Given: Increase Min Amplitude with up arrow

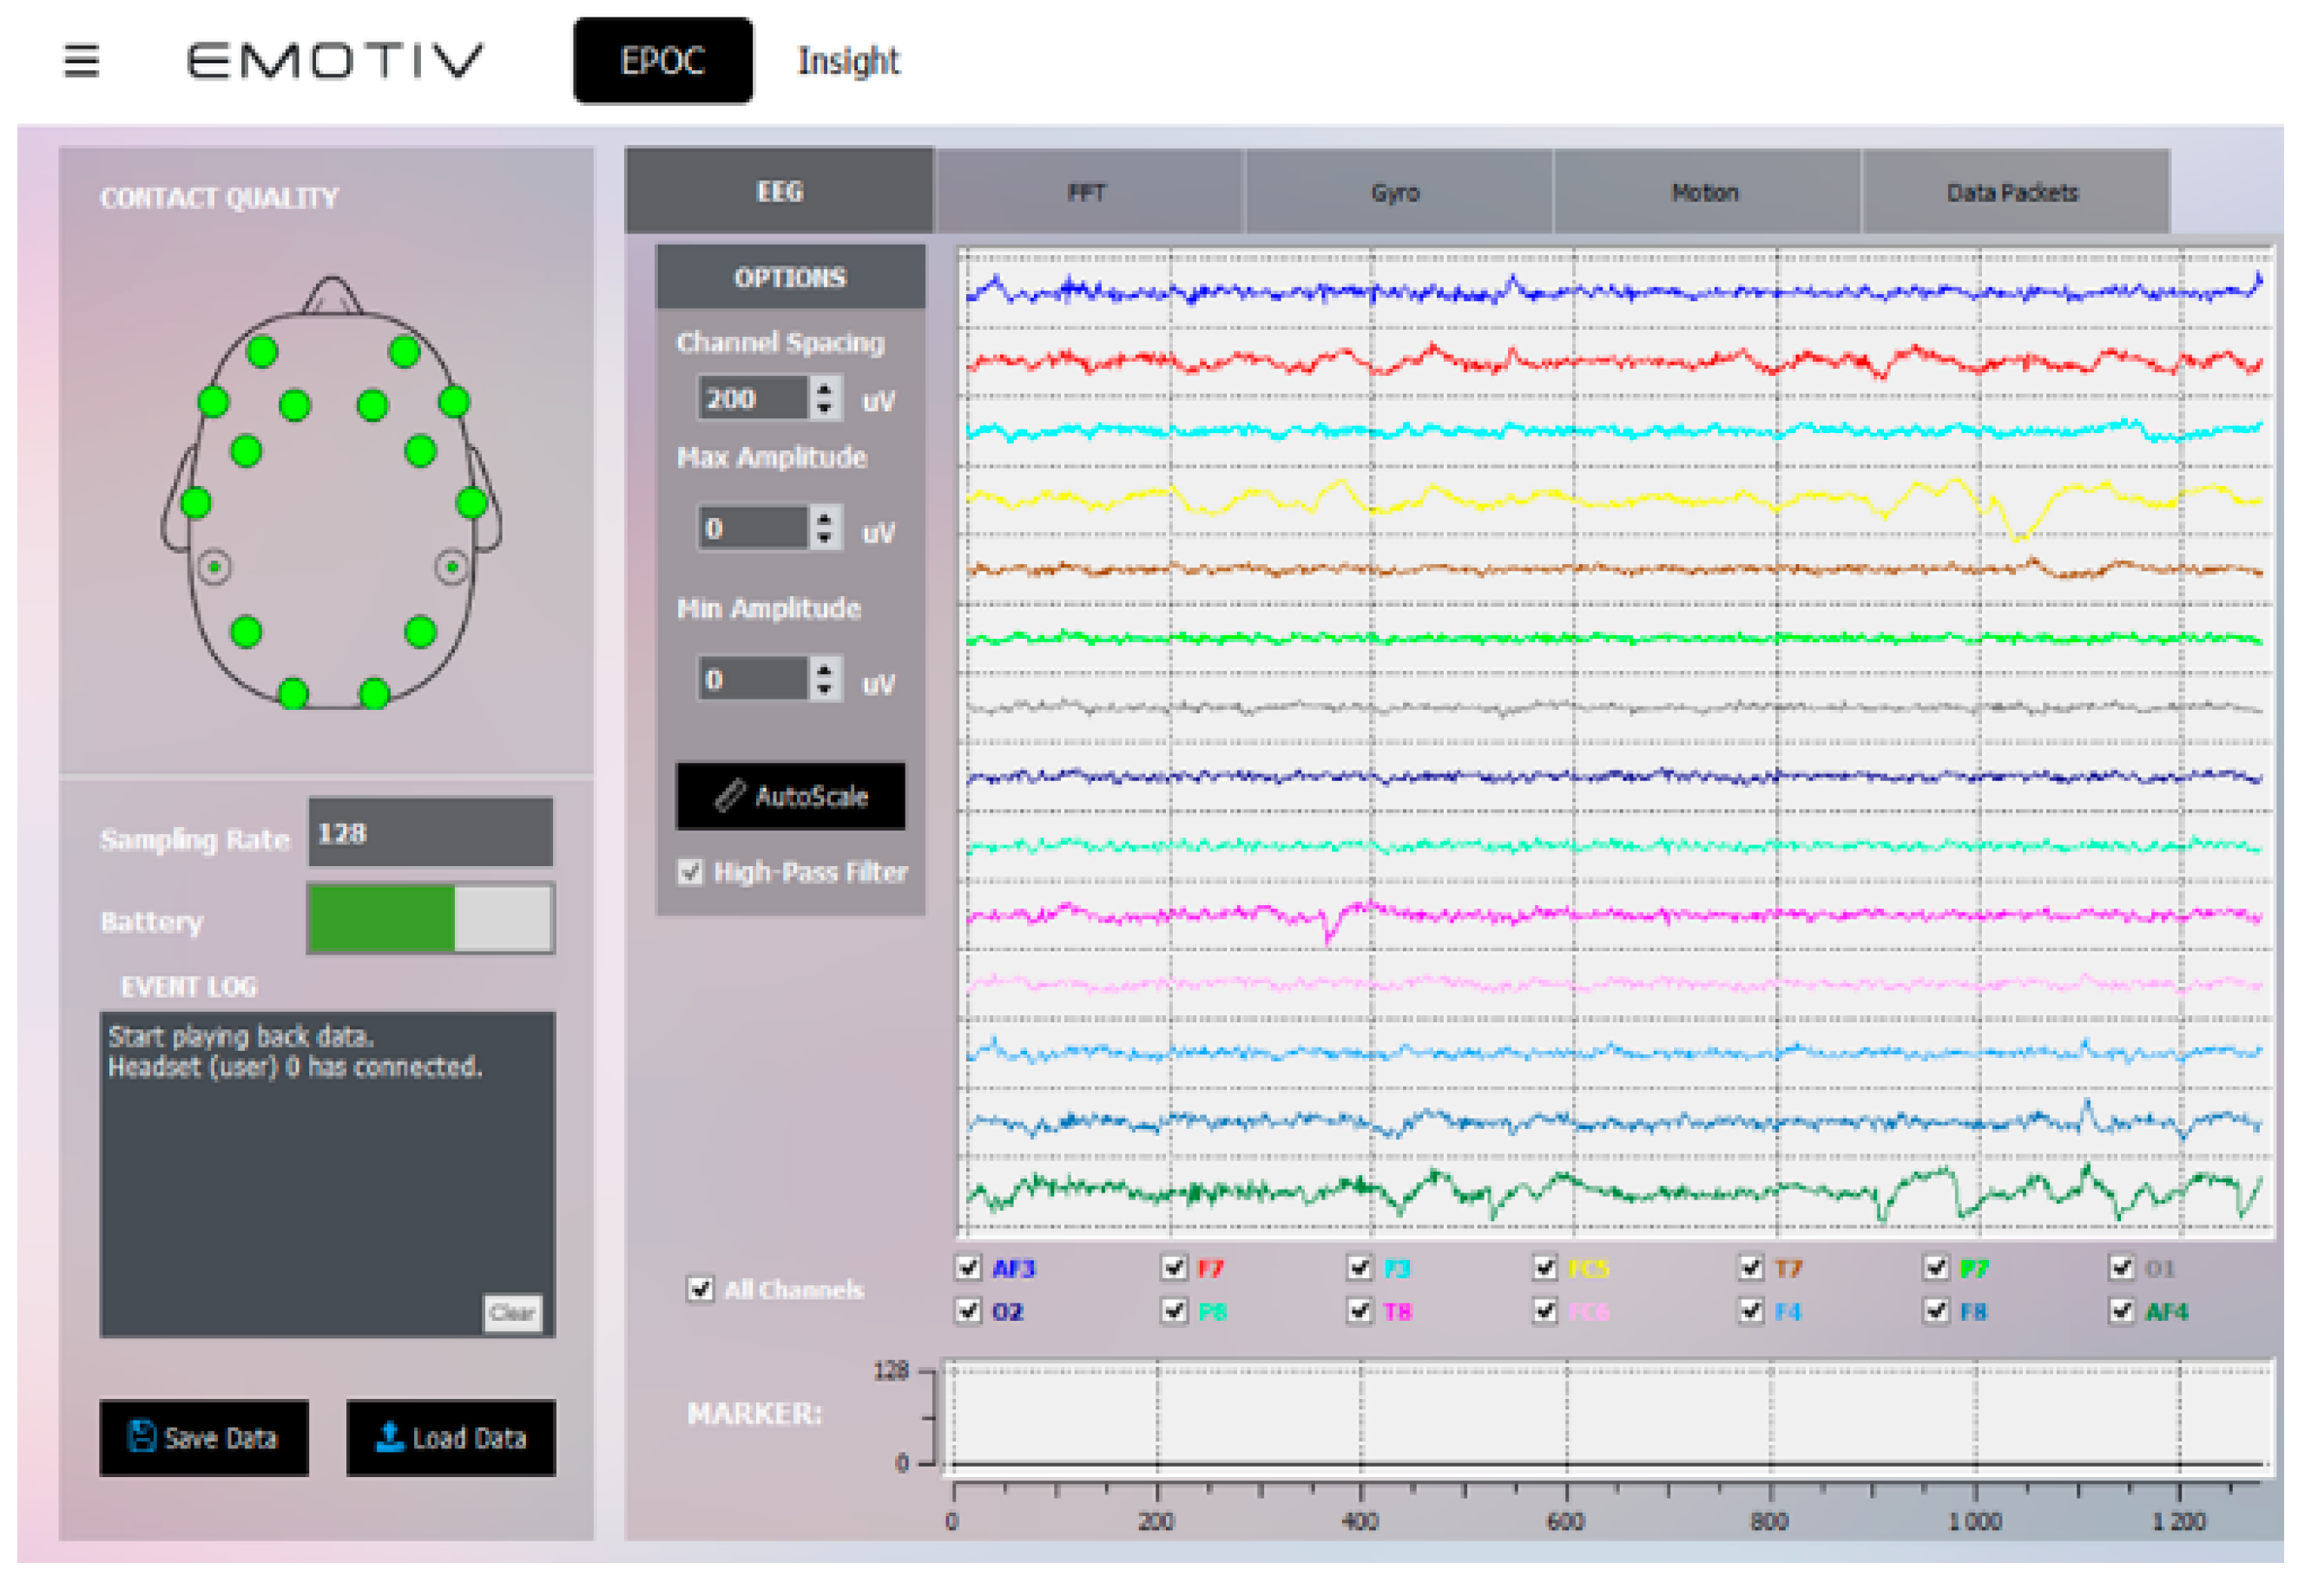Looking at the screenshot, I should pos(825,672).
